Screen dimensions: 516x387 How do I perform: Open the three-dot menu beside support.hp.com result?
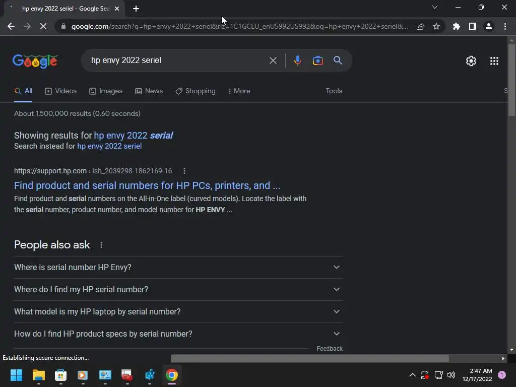(x=184, y=171)
